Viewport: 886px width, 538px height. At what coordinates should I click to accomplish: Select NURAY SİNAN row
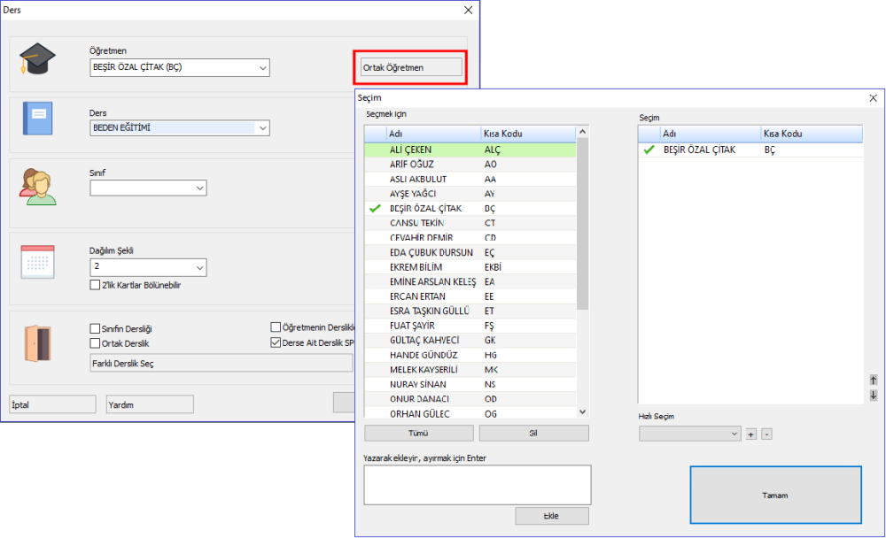click(x=470, y=384)
